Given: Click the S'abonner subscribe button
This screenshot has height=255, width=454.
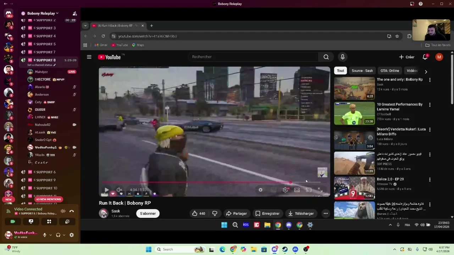Looking at the screenshot, I should pos(148,214).
